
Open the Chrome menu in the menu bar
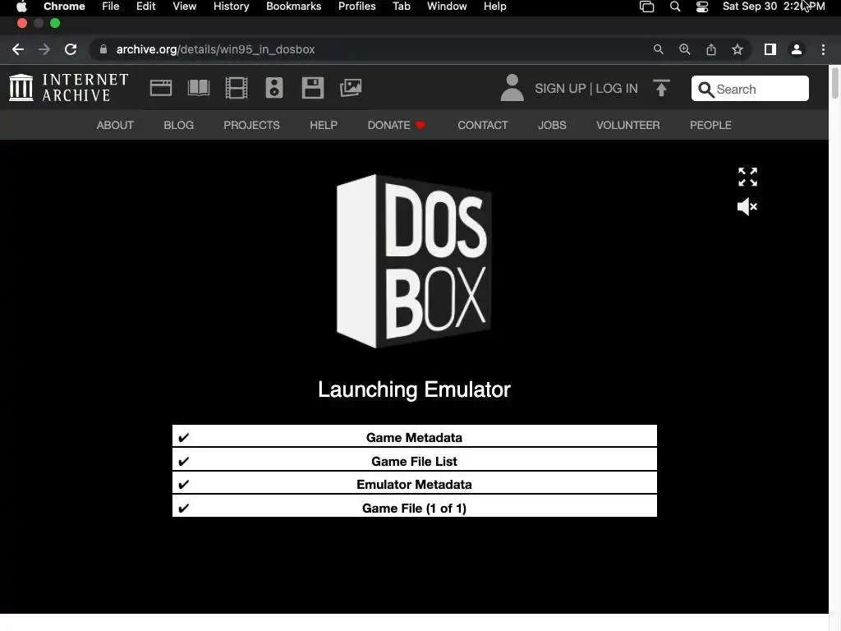(x=64, y=7)
